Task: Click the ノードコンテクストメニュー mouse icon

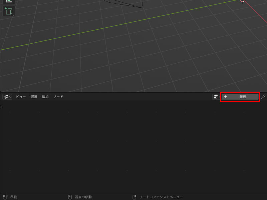Action: pyautogui.click(x=135, y=197)
